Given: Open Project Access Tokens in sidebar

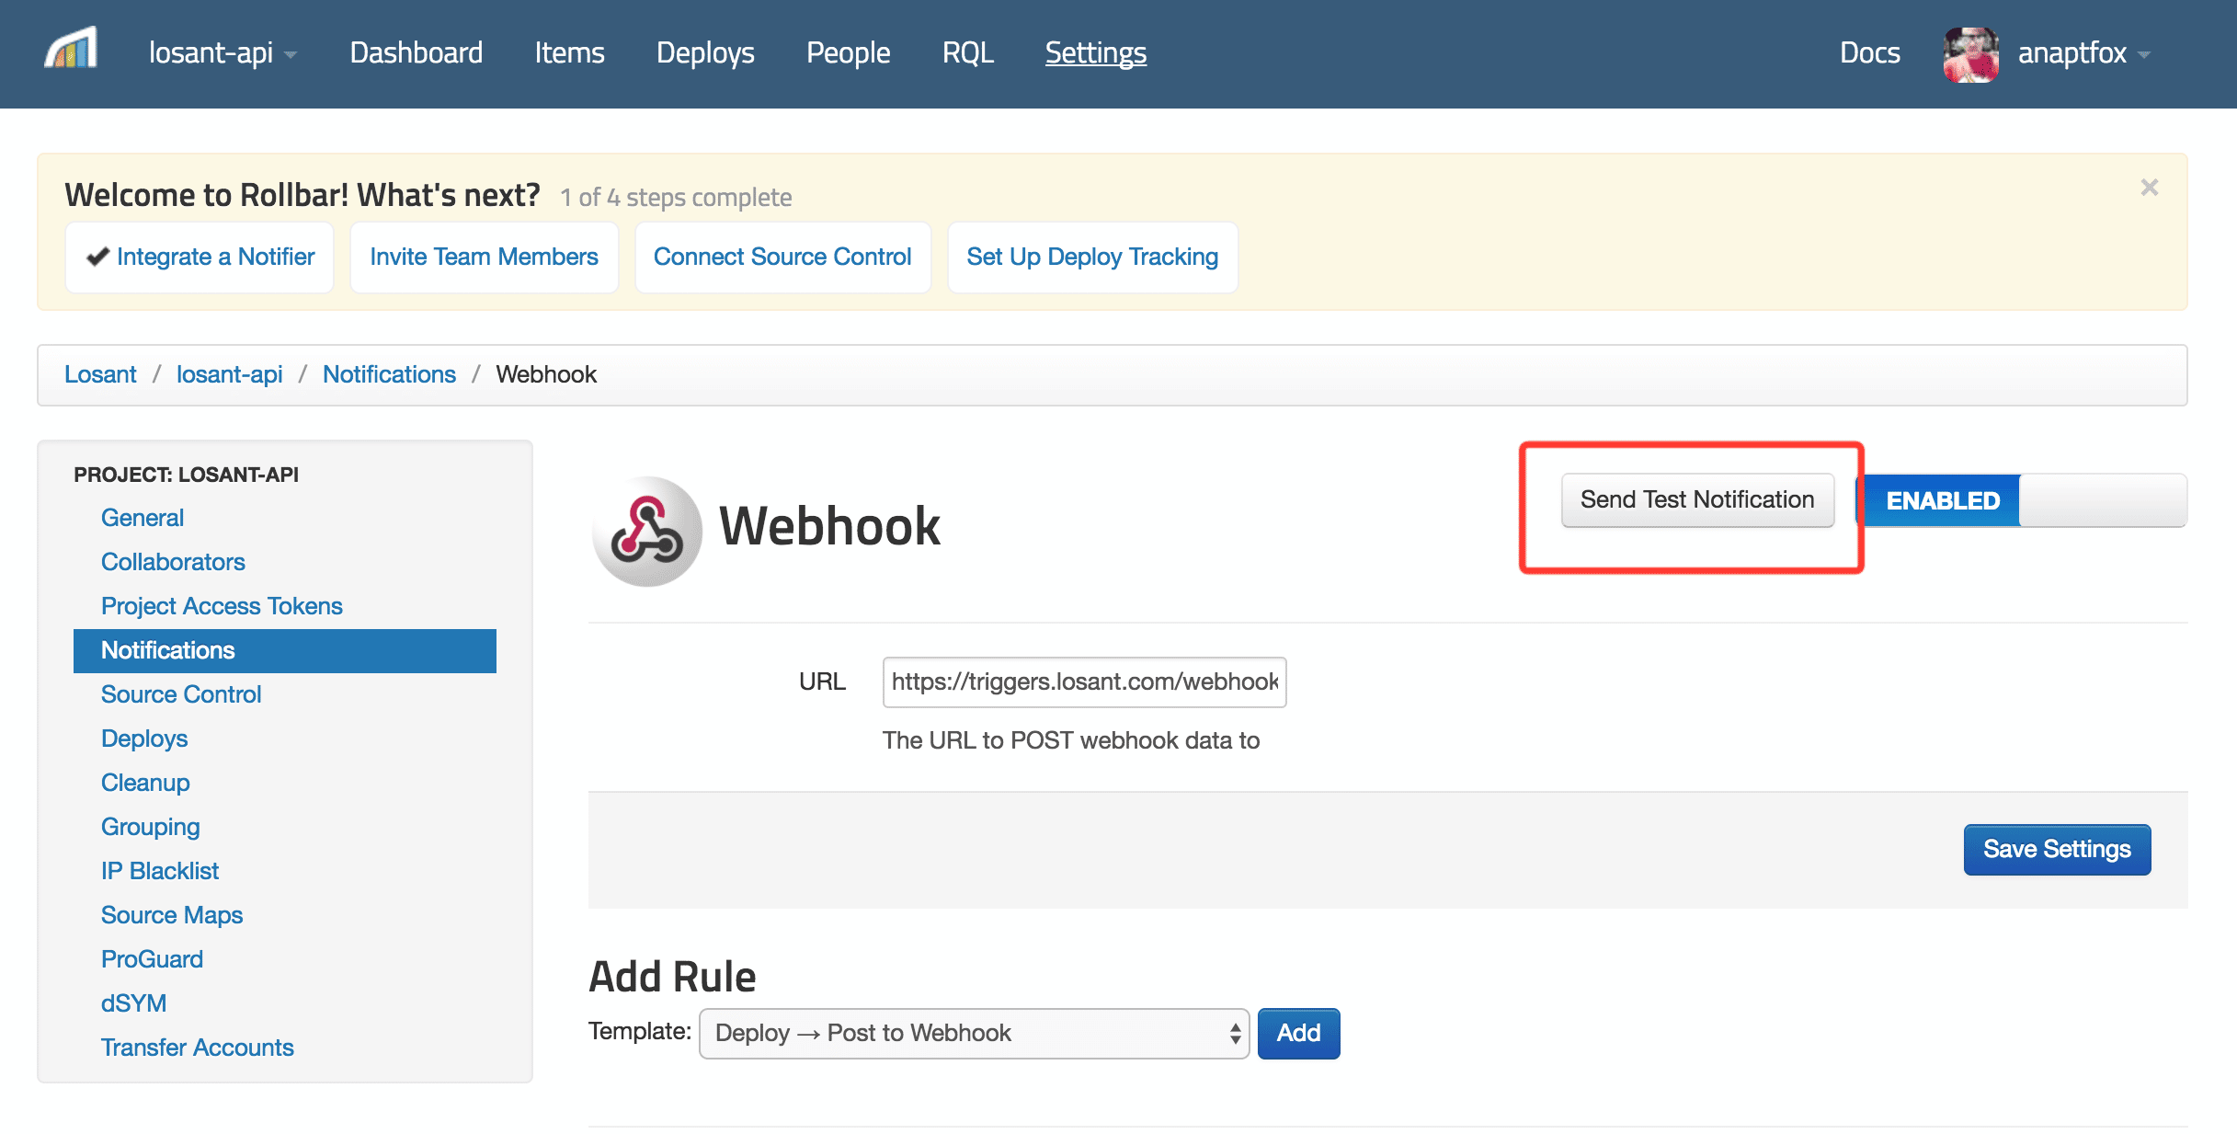Looking at the screenshot, I should 222,606.
